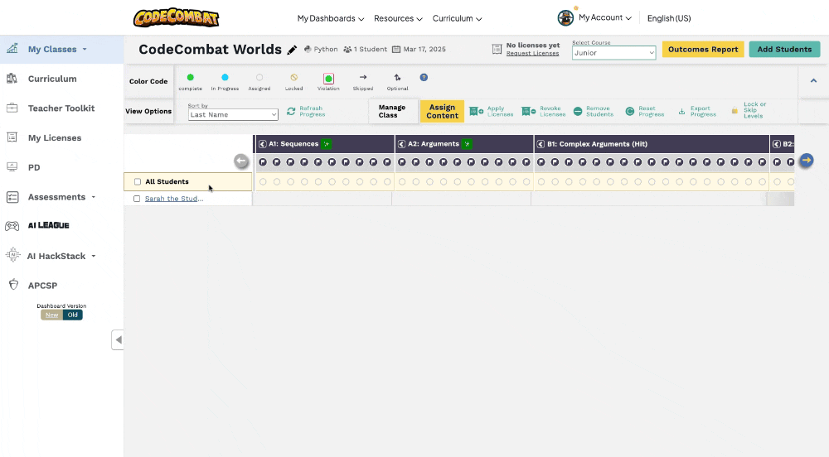Click the Export Progress download icon

coord(681,111)
